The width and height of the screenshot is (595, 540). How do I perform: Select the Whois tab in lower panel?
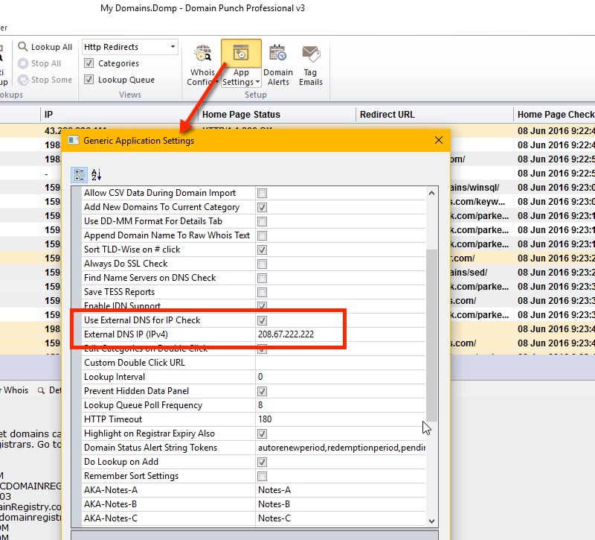point(16,390)
